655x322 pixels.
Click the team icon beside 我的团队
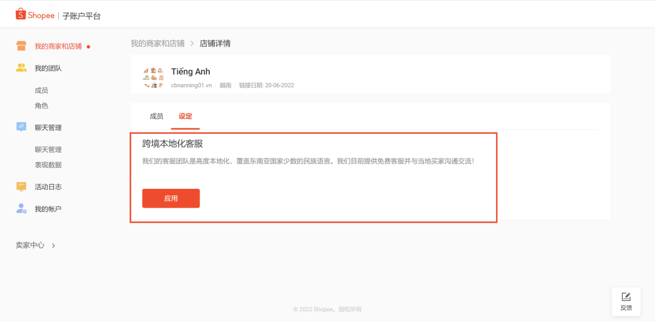click(x=21, y=68)
